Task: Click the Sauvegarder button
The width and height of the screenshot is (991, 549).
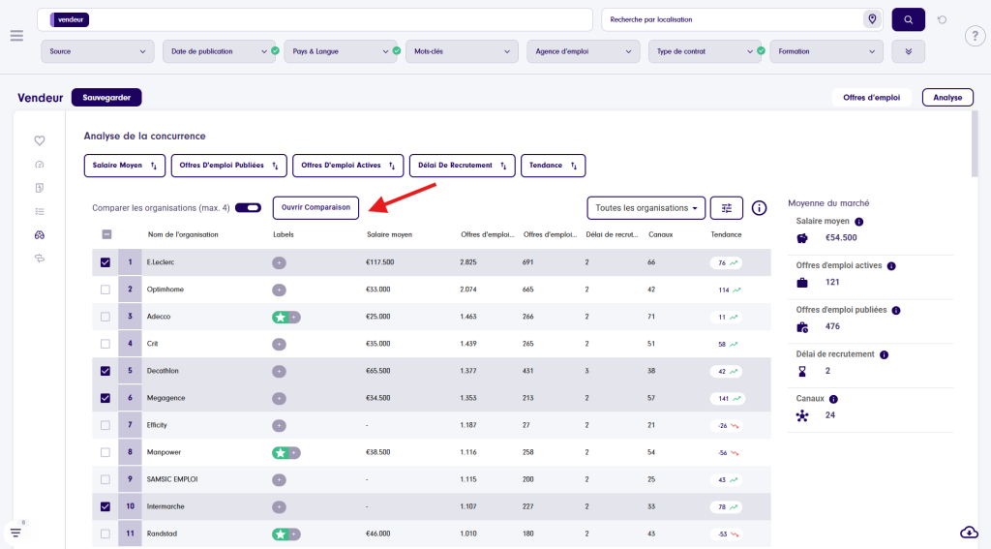Action: (106, 98)
